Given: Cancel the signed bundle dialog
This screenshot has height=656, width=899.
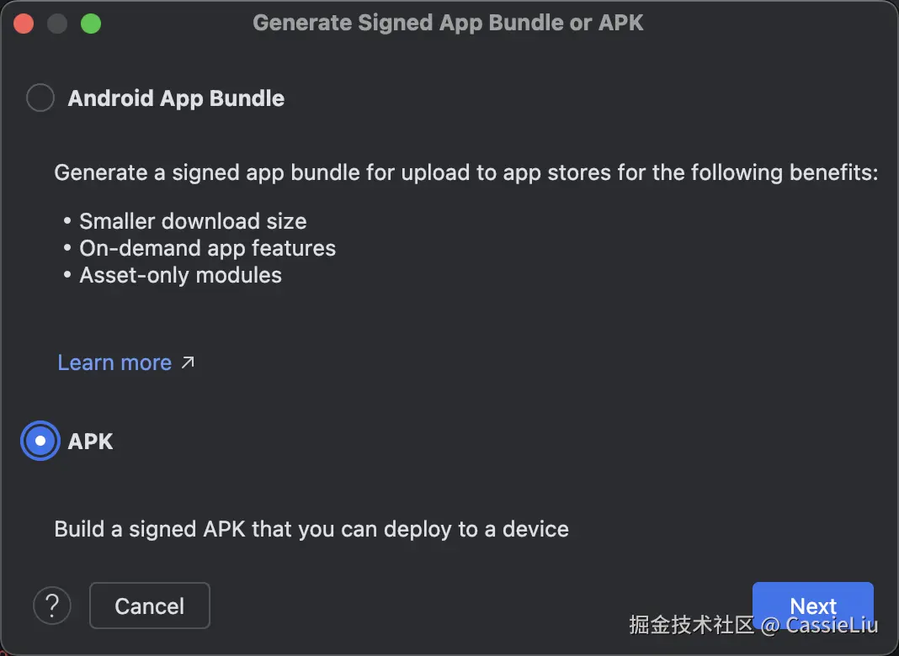Looking at the screenshot, I should [150, 606].
